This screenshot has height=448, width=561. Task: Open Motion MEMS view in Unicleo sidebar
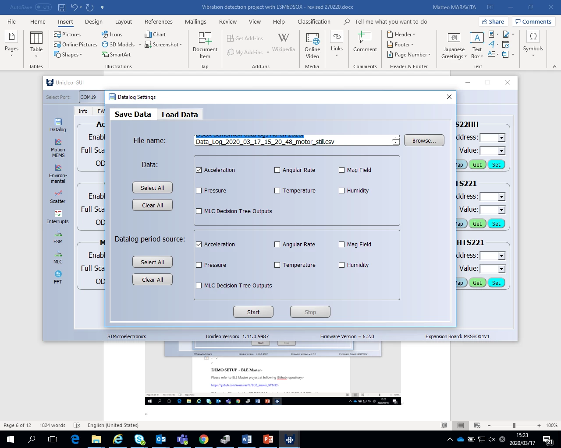[x=58, y=148]
